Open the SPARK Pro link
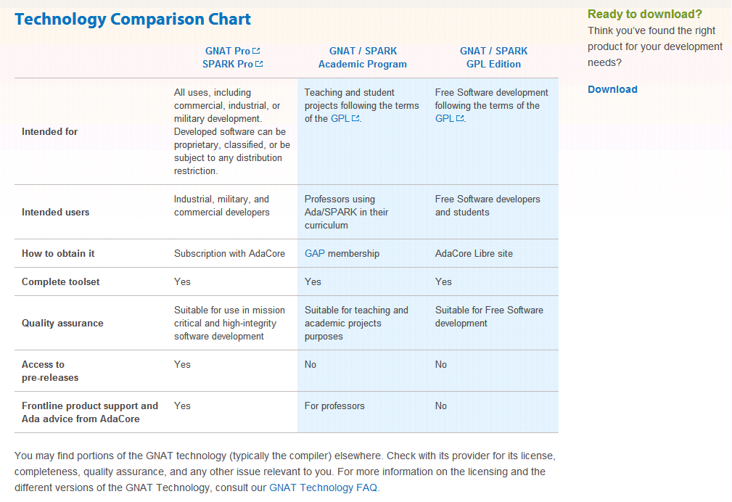This screenshot has width=732, height=502. click(x=227, y=64)
